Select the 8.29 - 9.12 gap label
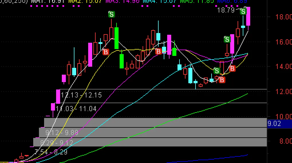This screenshot has width=292, height=163. coord(57,143)
